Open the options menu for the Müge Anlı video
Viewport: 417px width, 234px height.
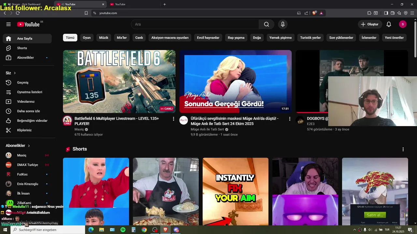point(290,119)
